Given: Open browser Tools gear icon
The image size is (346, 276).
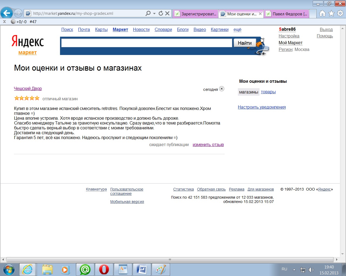Looking at the screenshot, I should (x=340, y=13).
